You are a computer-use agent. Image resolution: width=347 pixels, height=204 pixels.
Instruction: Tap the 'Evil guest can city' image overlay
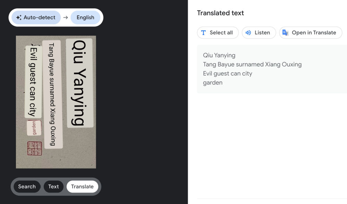(x=33, y=82)
